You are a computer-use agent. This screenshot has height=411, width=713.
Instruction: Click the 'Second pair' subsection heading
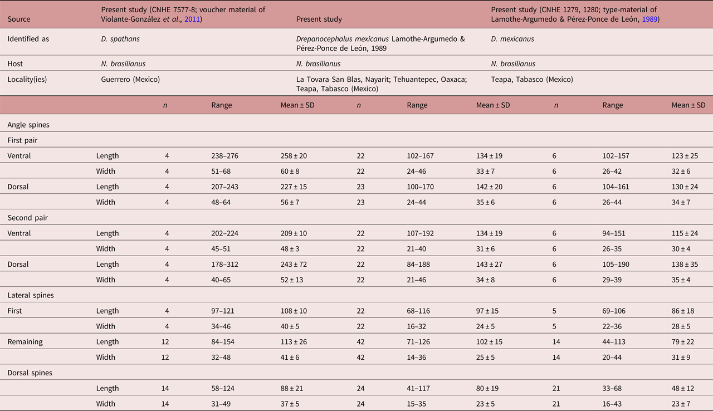(x=27, y=218)
